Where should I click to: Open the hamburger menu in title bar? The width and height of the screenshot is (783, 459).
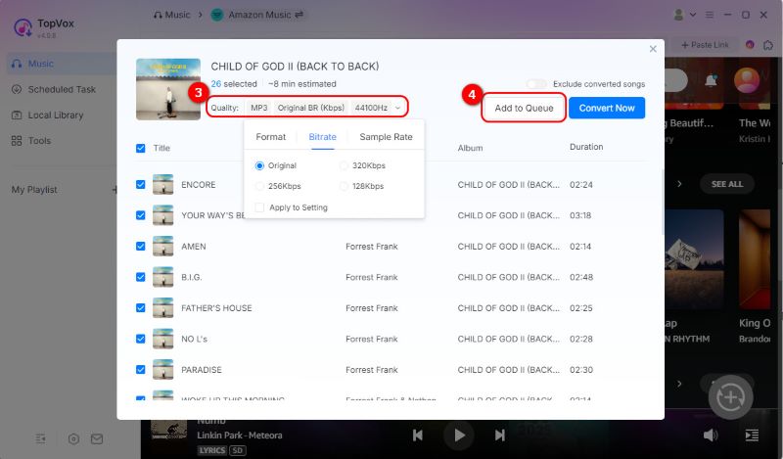(709, 15)
